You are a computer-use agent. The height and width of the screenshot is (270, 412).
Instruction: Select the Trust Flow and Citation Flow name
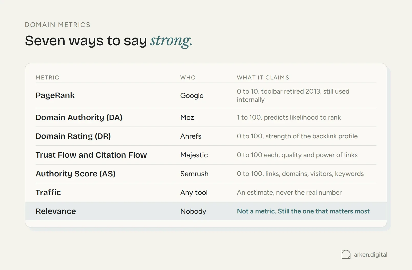91,155
